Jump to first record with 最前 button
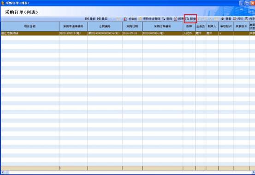This screenshot has height=175, width=255. (x=90, y=19)
